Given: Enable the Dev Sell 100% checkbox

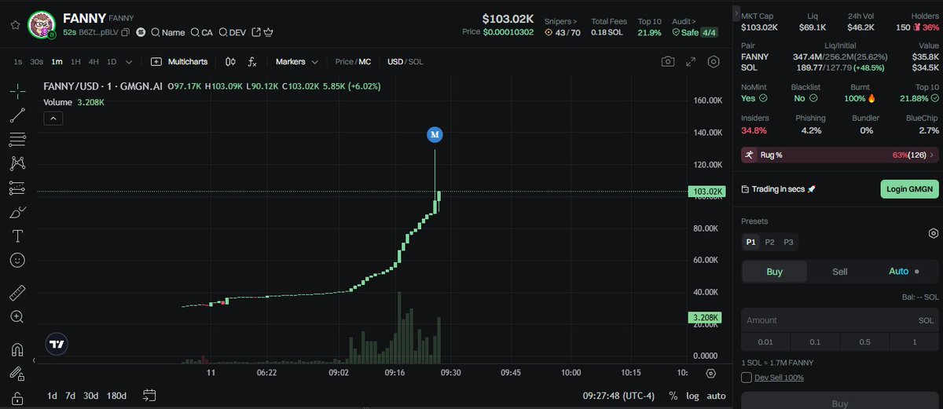Looking at the screenshot, I should 747,378.
